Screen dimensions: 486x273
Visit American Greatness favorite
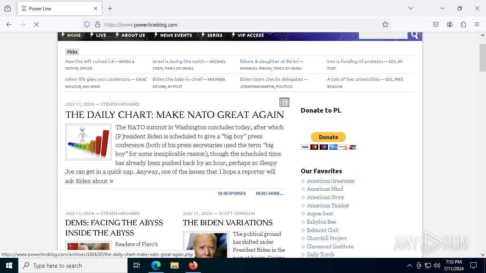(x=331, y=181)
